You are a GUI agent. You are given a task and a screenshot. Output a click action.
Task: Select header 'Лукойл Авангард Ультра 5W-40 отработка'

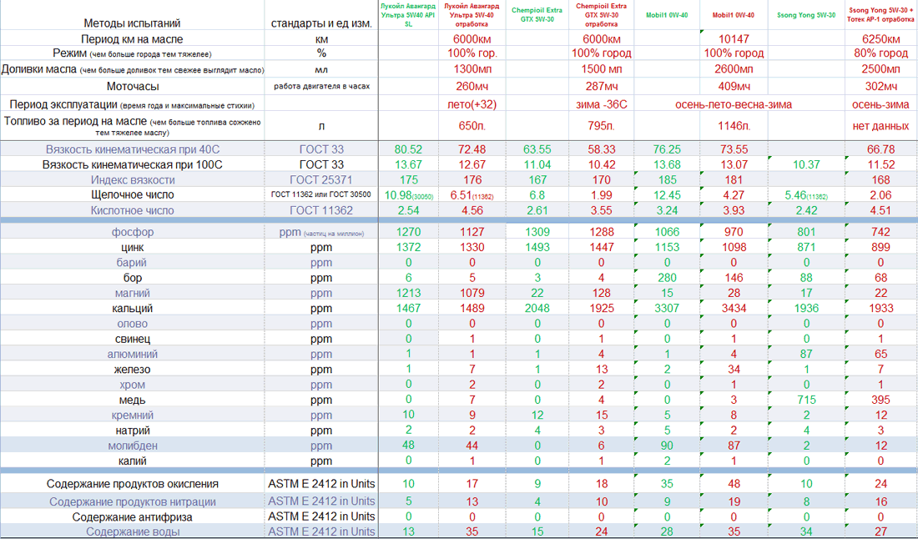pos(472,15)
